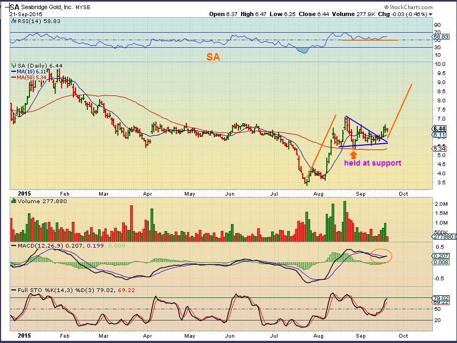Click the 21-Sep-2015 date label

point(26,14)
